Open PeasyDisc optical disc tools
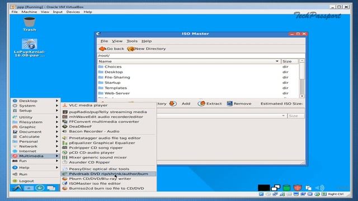358x201 pixels. pos(109,169)
